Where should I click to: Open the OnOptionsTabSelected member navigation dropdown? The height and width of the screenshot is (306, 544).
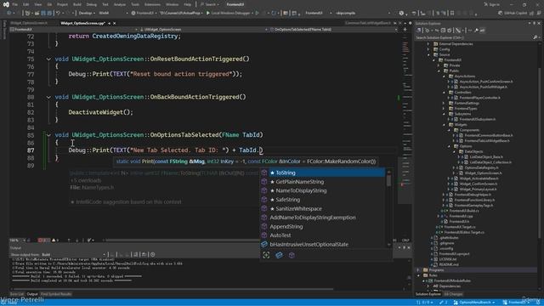tap(334, 30)
